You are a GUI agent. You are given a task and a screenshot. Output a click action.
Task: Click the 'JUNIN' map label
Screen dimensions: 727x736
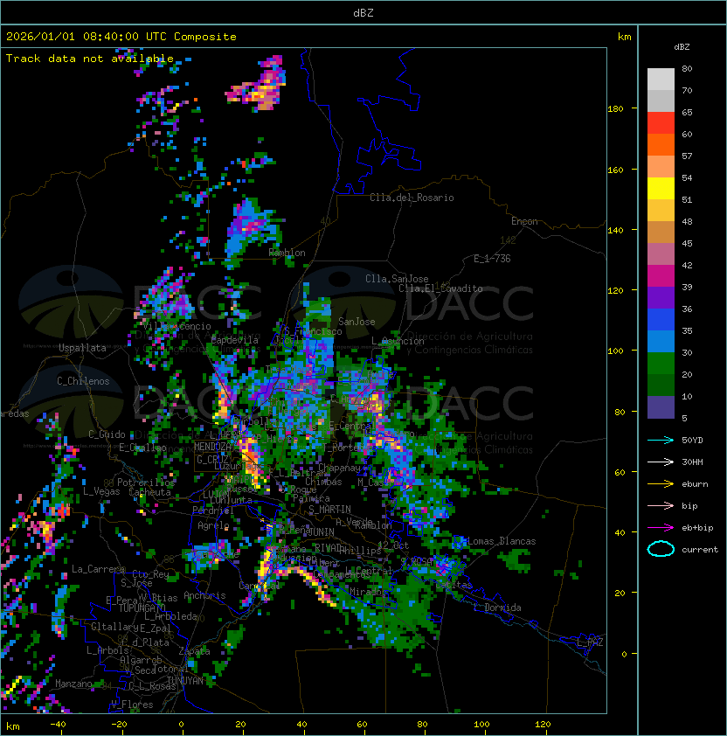321,531
